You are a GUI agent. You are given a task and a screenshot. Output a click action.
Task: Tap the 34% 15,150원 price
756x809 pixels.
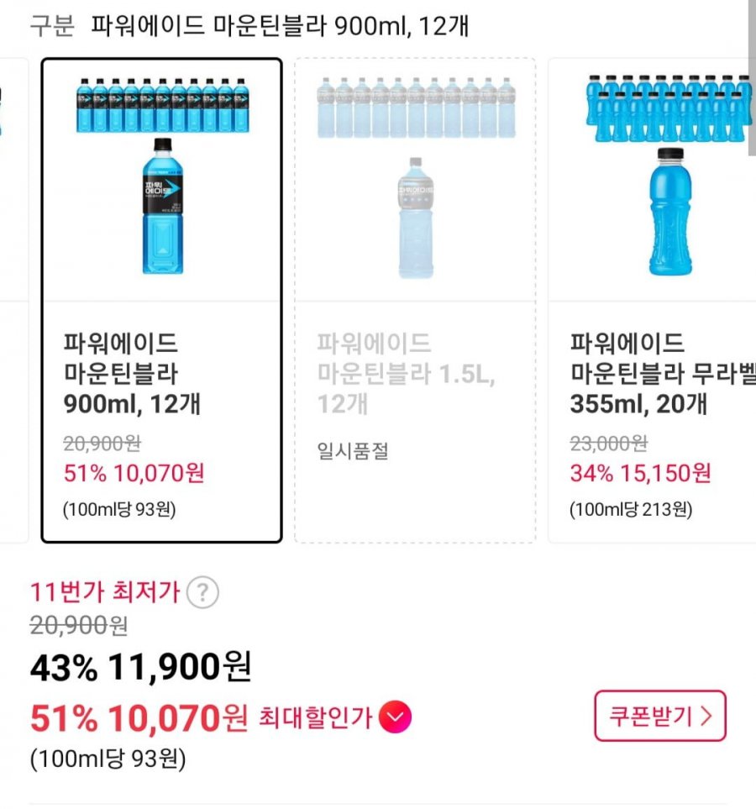tap(640, 473)
